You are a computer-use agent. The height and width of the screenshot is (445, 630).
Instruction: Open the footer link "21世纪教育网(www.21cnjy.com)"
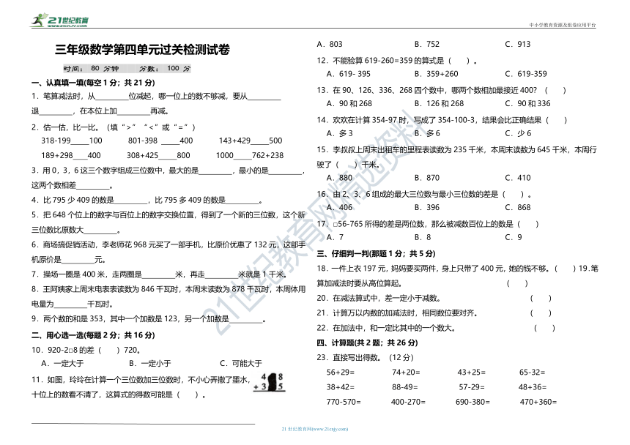point(315,429)
